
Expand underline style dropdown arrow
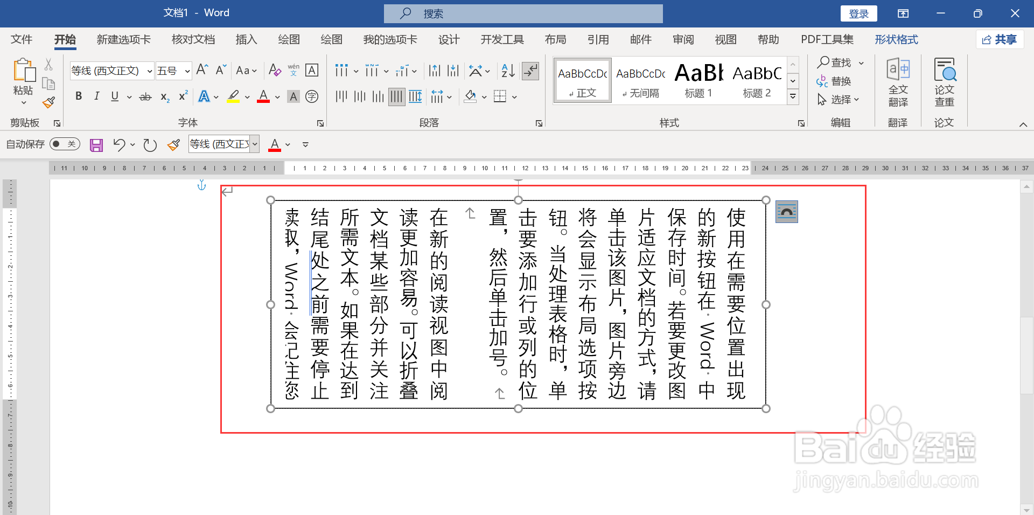pyautogui.click(x=129, y=97)
